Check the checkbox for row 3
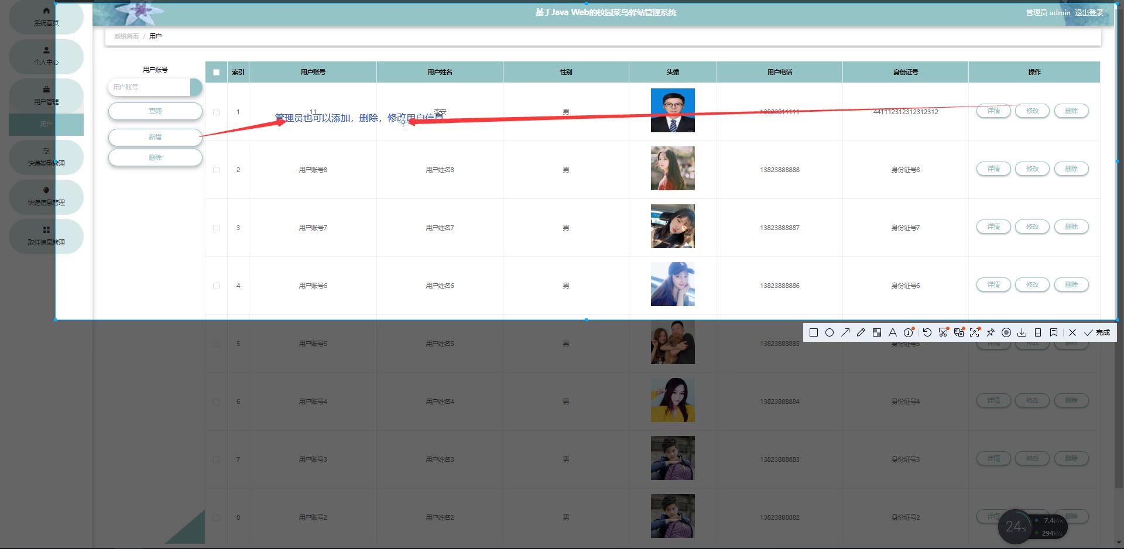The image size is (1124, 549). (217, 228)
